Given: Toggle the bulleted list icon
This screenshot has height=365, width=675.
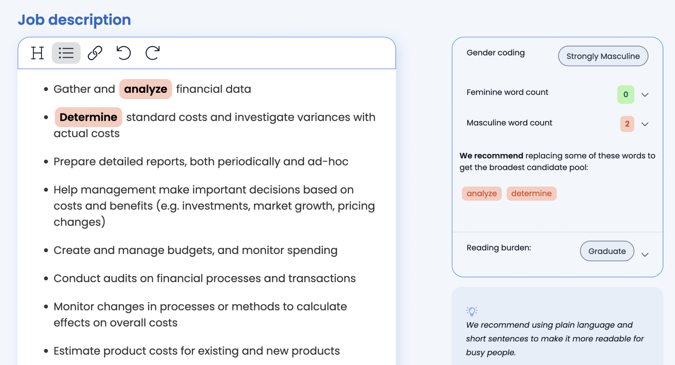Looking at the screenshot, I should [x=66, y=53].
